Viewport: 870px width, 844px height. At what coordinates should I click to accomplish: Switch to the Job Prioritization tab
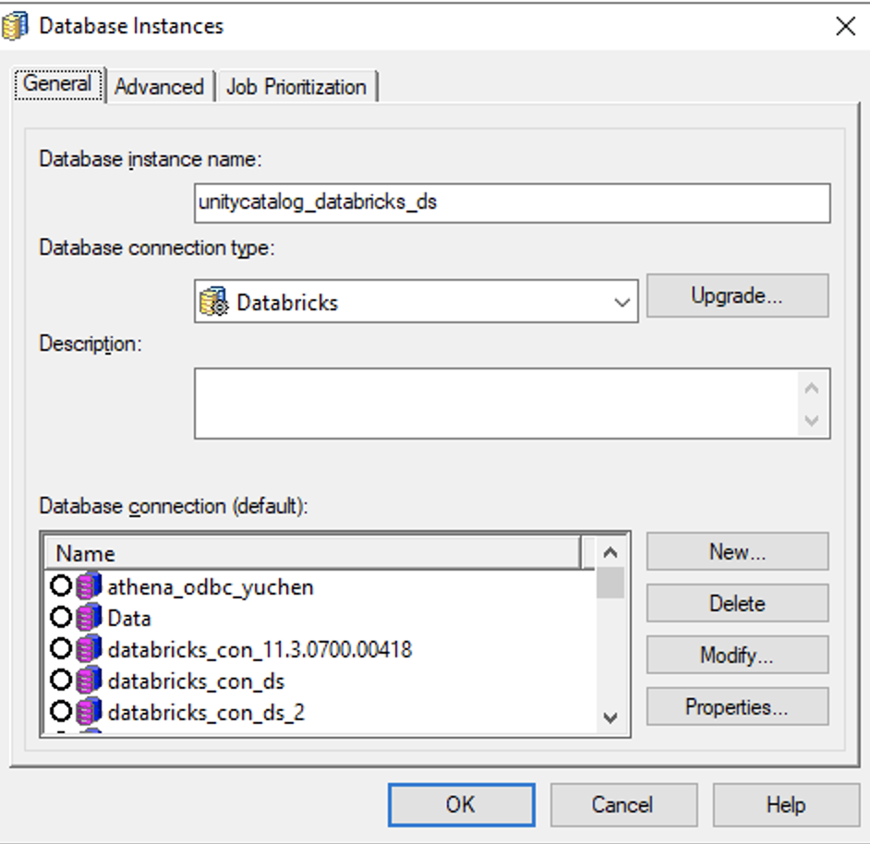click(x=296, y=86)
